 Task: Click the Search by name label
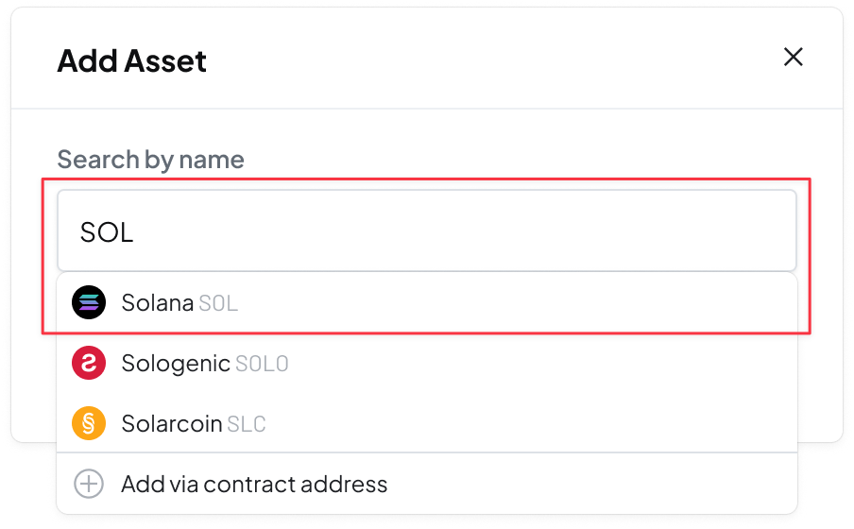[150, 160]
